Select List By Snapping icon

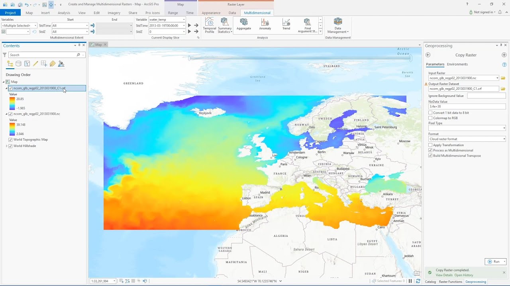[x=44, y=64]
